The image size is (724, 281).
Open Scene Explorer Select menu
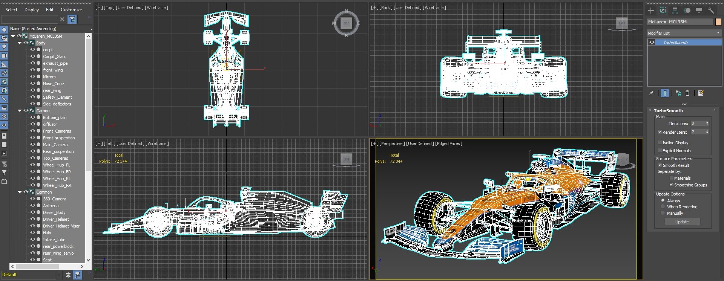(x=11, y=10)
